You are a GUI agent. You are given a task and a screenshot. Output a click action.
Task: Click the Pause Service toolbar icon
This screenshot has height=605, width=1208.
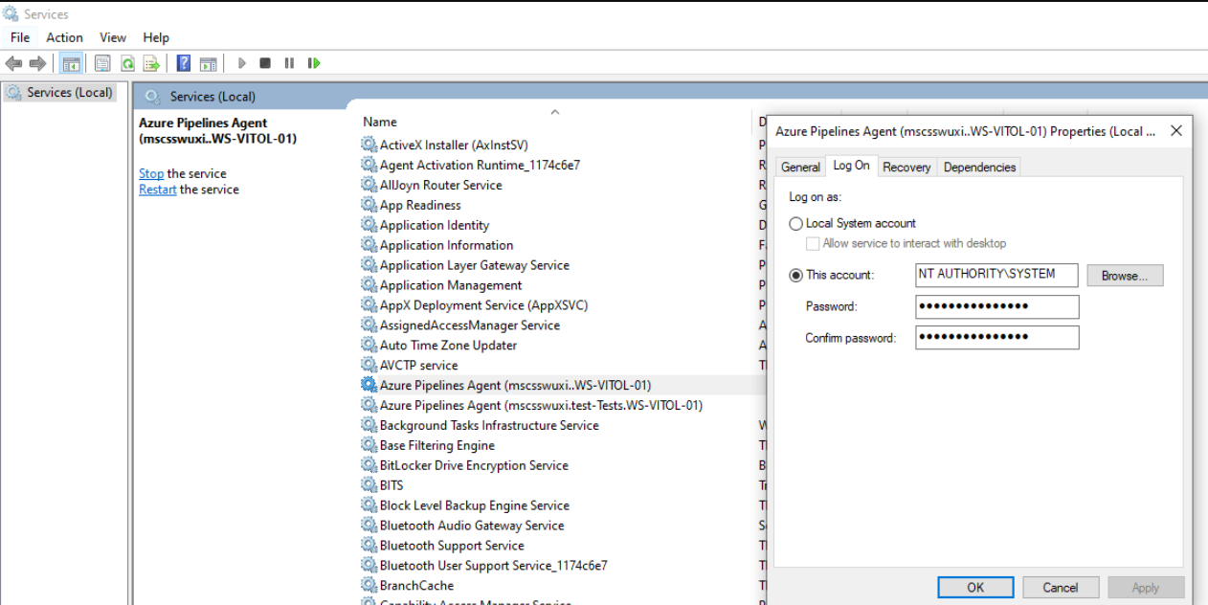tap(289, 63)
